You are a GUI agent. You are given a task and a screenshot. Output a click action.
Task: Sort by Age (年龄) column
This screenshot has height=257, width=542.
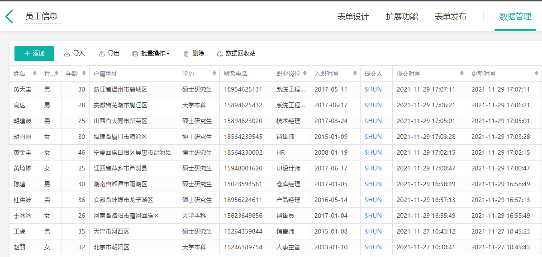[84, 73]
